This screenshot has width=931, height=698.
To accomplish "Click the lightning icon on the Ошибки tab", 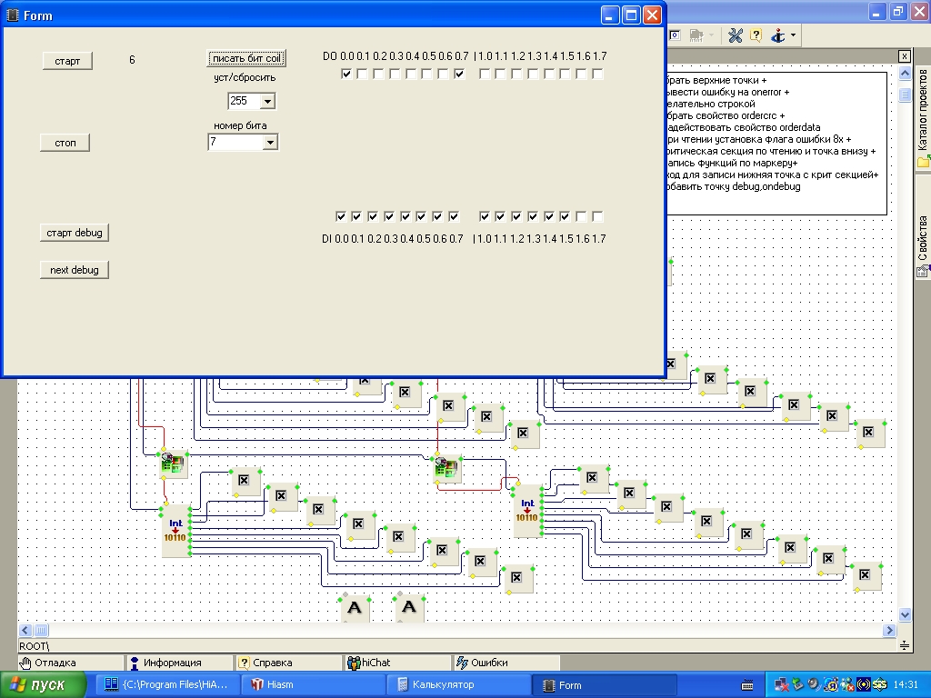I will click(x=462, y=663).
